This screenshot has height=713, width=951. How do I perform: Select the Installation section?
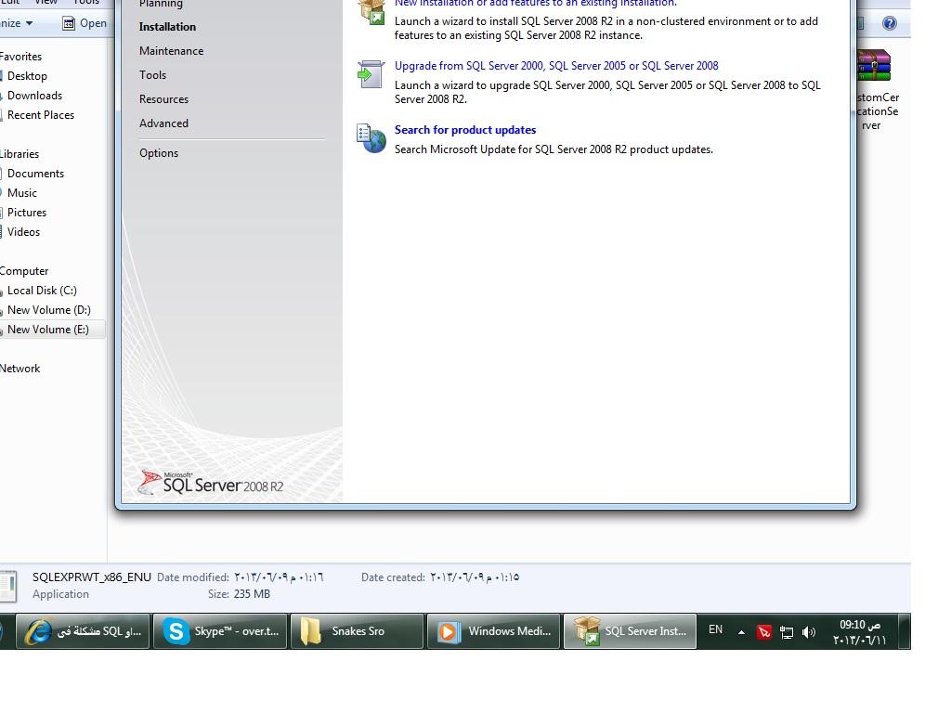[167, 27]
